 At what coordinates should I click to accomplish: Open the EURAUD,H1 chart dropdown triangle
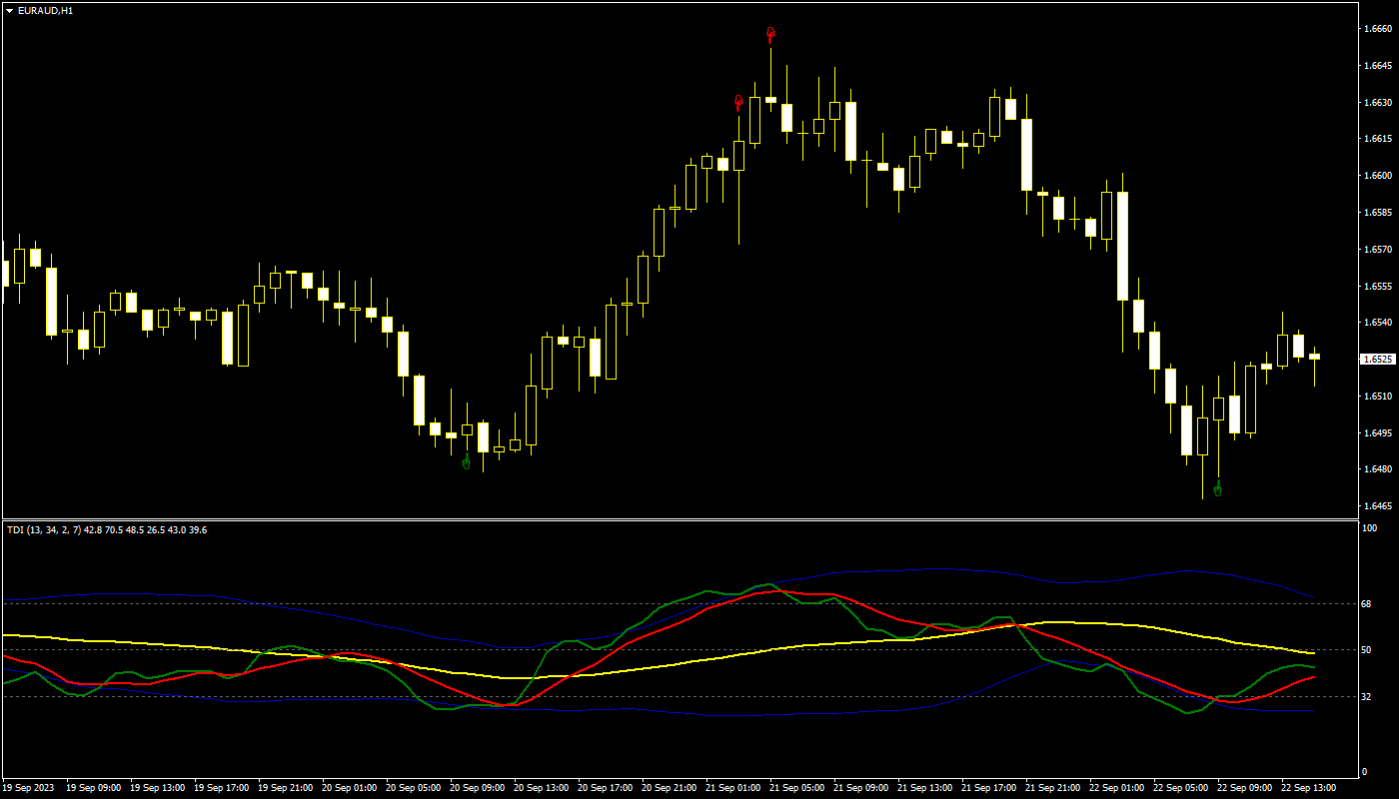pos(9,10)
